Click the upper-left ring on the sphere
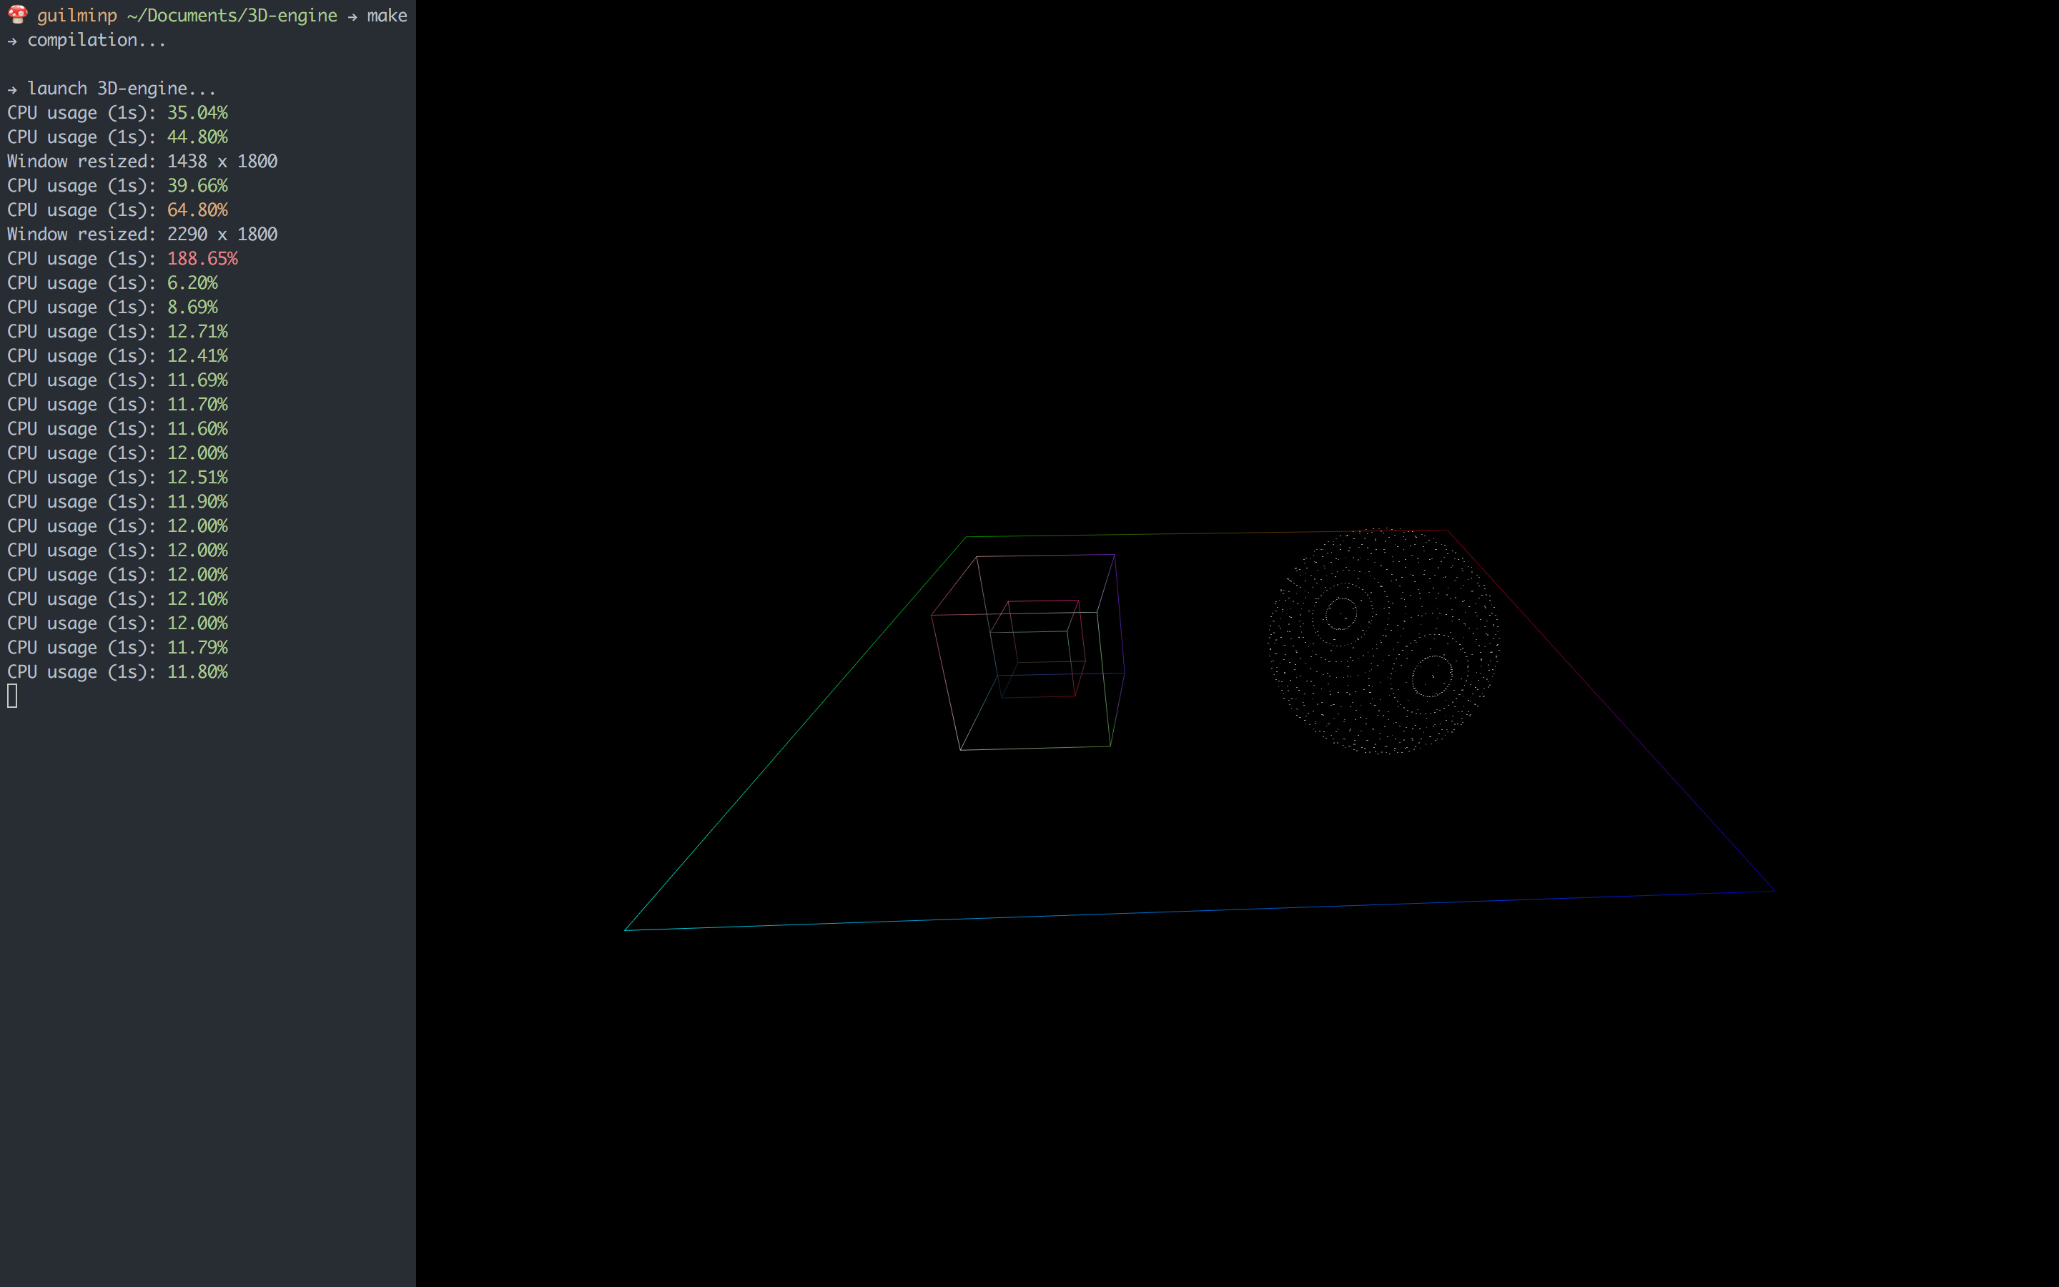The height and width of the screenshot is (1287, 2059). (x=1341, y=613)
